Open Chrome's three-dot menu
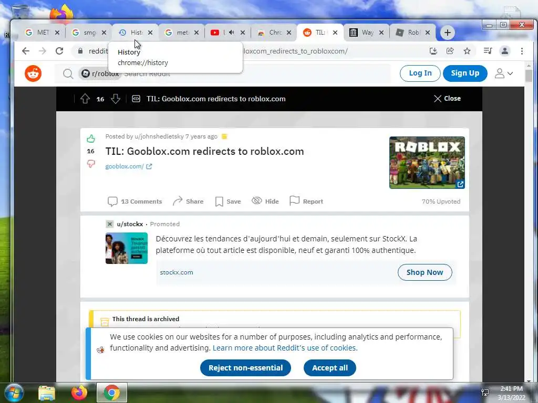Viewport: 538px width, 403px height. [x=522, y=51]
